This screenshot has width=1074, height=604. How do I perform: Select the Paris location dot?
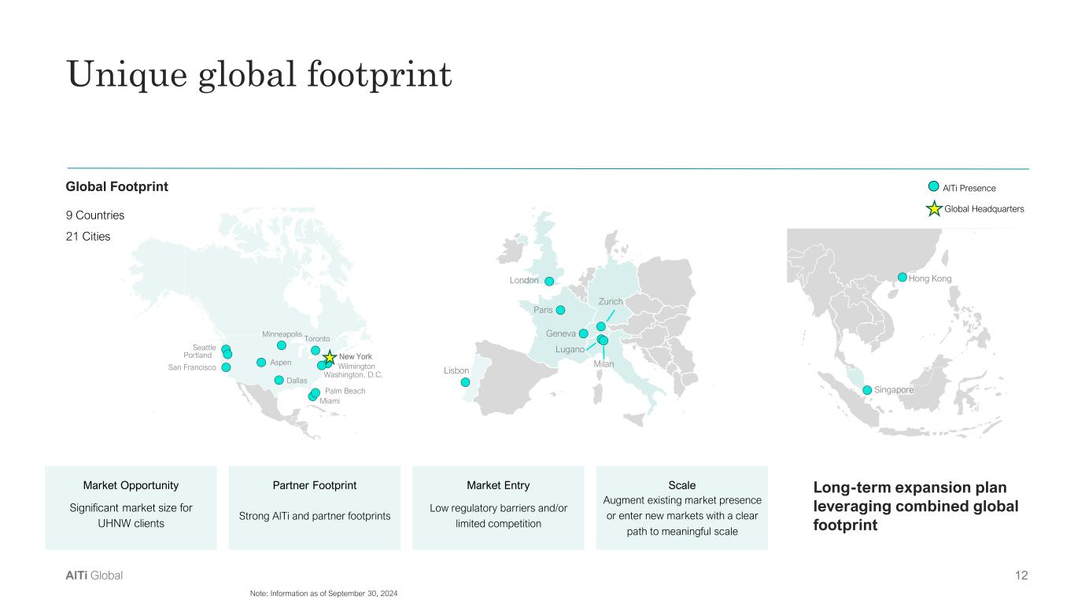560,310
